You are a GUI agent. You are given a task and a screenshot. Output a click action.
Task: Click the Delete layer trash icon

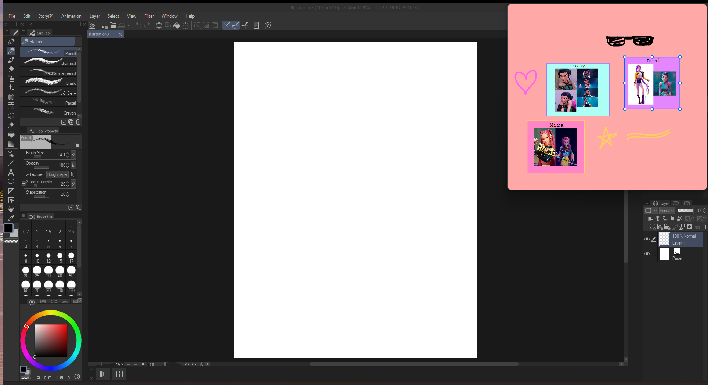click(704, 227)
